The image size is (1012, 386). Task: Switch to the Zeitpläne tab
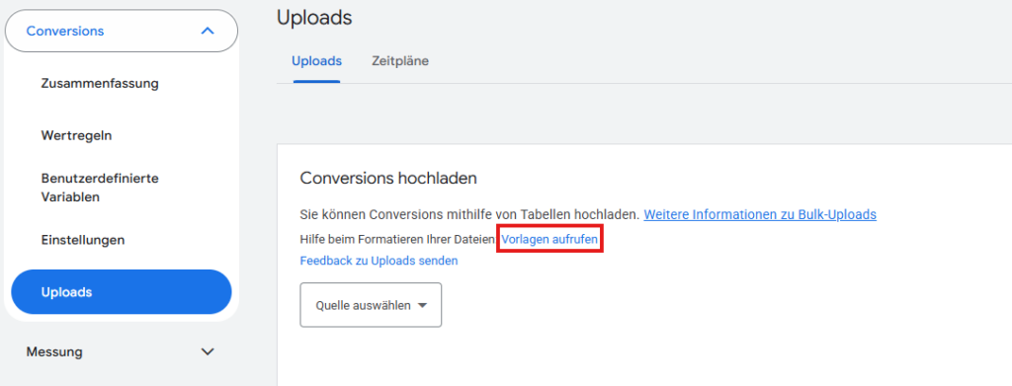pos(400,61)
